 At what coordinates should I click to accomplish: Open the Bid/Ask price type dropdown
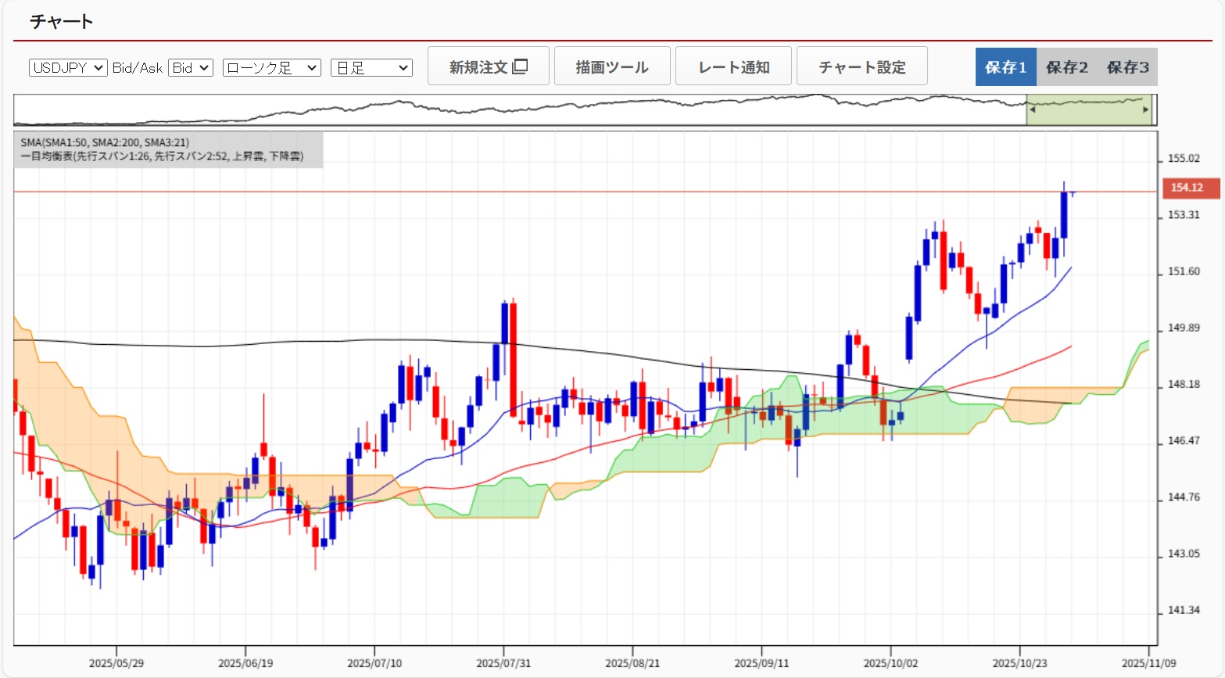click(191, 68)
